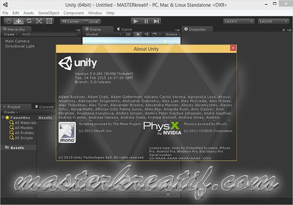Click the Version 5.0.0f4 text
Screen dimensions: 293x205
[104, 73]
